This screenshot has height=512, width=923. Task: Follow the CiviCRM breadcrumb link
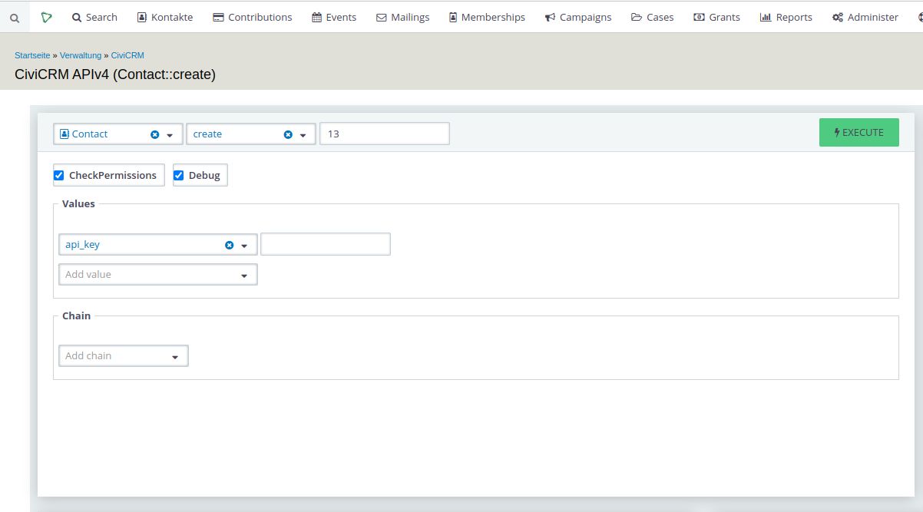click(127, 55)
